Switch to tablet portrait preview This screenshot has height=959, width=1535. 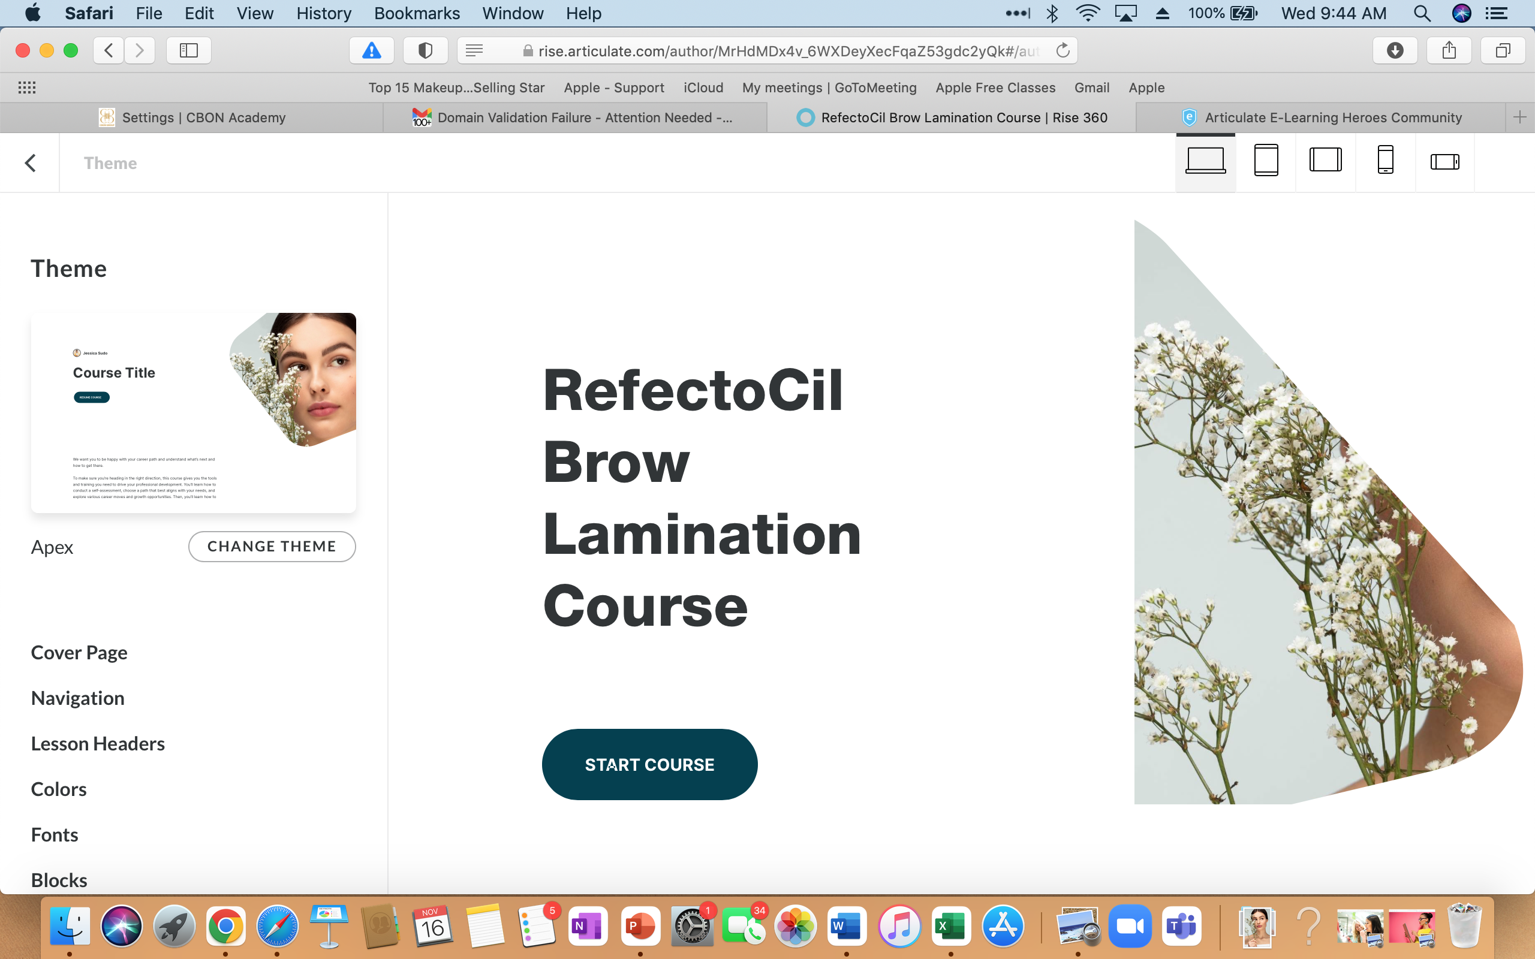[1265, 161]
